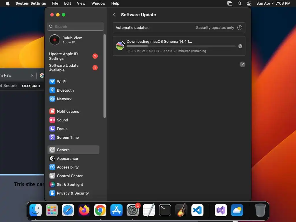296x222 pixels.
Task: Click the download size and time remaining text
Action: point(166,51)
